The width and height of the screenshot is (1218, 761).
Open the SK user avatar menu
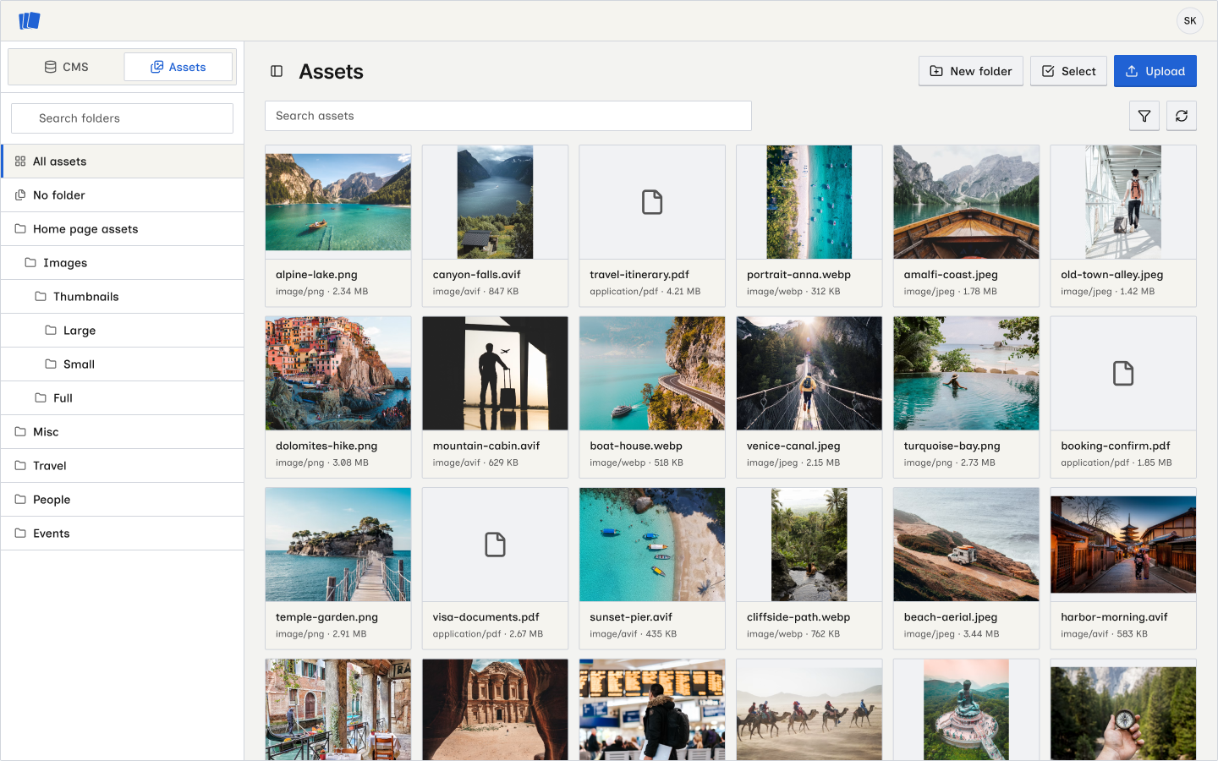pos(1190,20)
